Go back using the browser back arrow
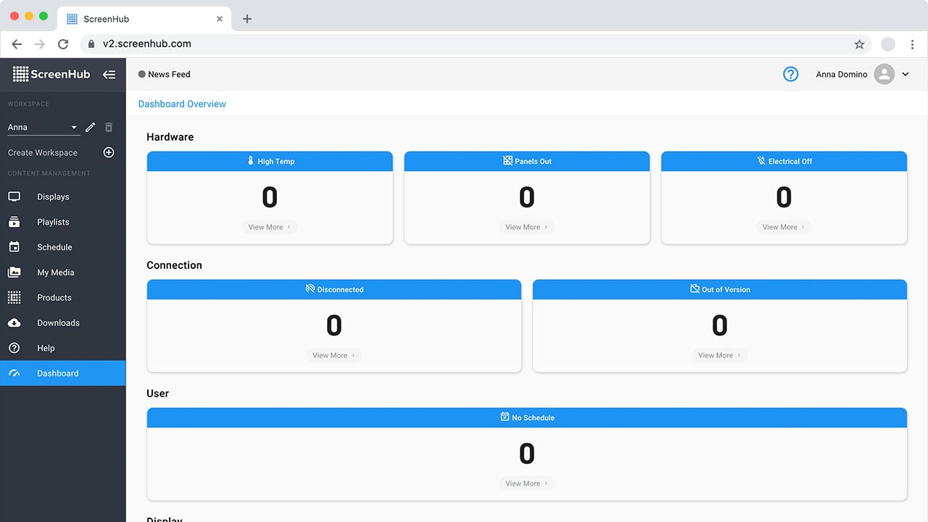Viewport: 928px width, 522px height. point(17,44)
